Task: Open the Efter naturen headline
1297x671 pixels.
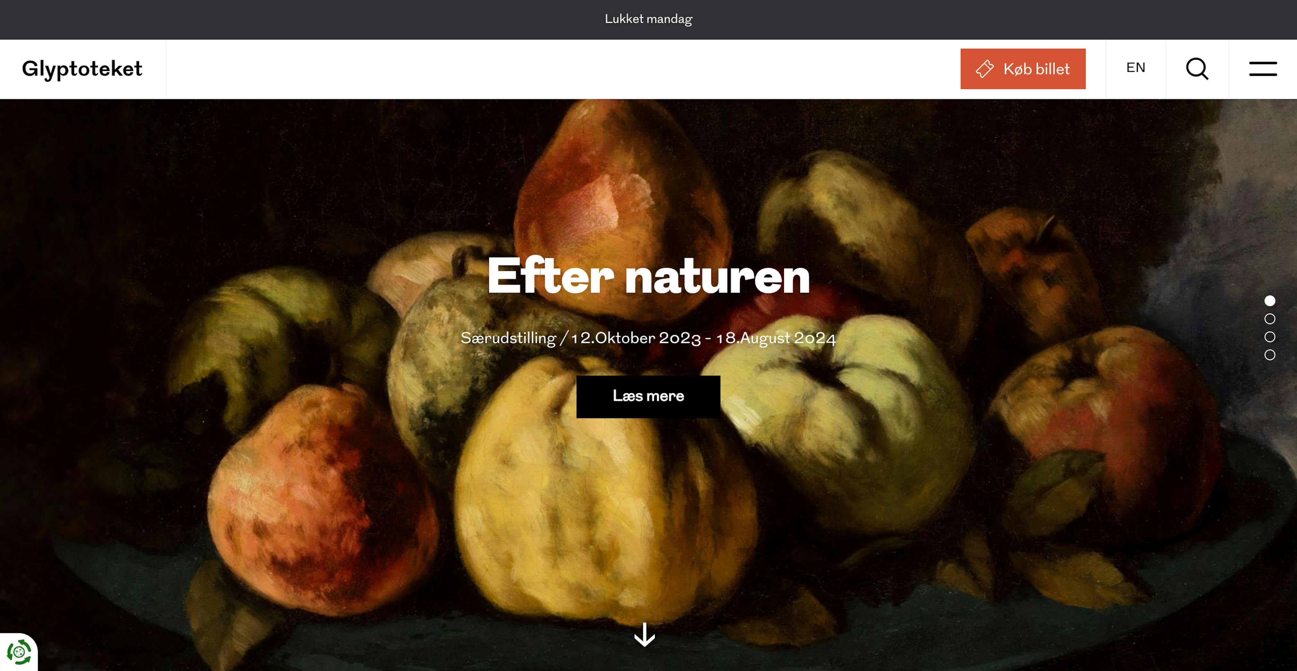Action: point(648,276)
